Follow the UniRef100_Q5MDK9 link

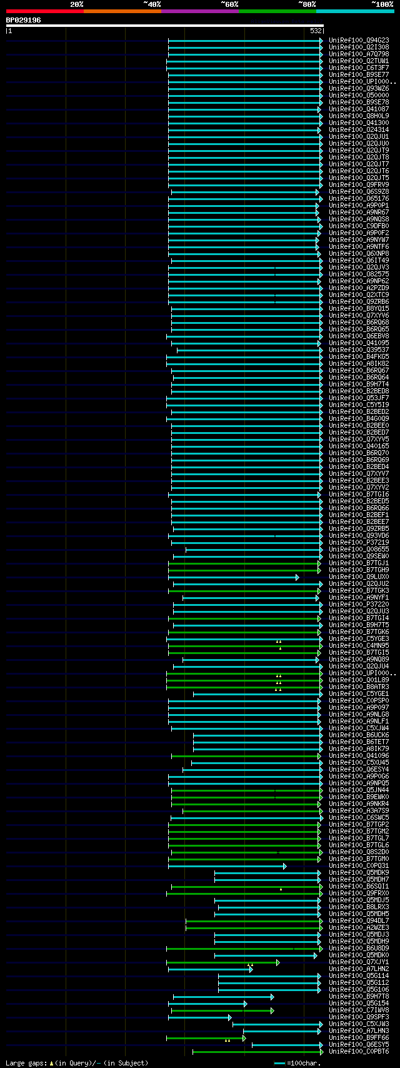coord(359,872)
